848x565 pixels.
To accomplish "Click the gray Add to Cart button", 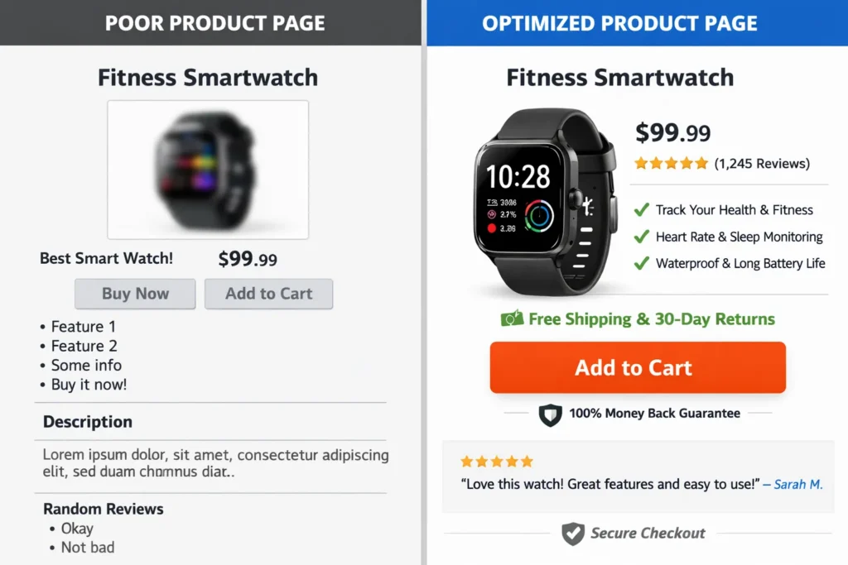I will [x=268, y=294].
